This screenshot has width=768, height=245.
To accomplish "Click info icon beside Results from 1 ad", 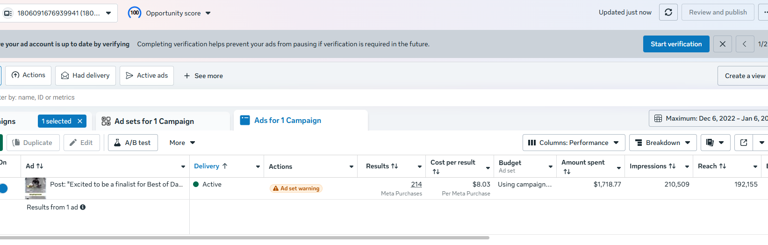I will [83, 207].
